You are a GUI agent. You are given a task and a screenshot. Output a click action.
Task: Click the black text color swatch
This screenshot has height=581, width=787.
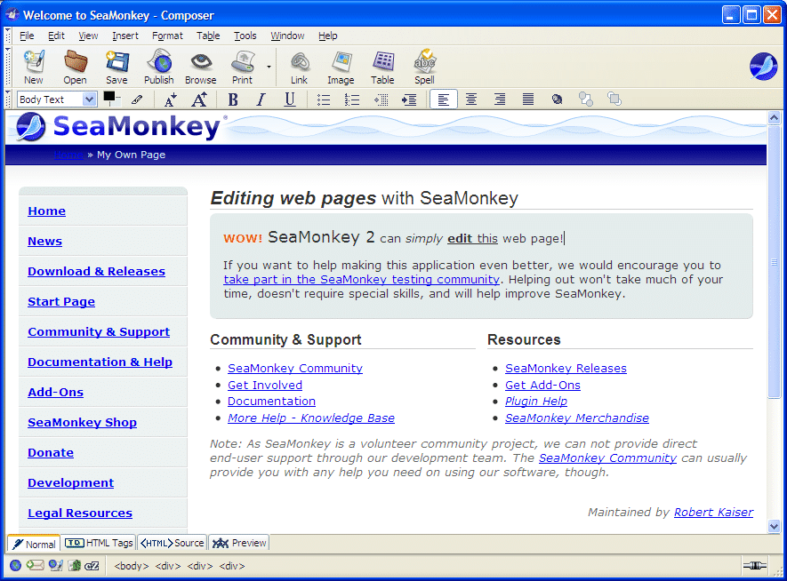coord(110,97)
